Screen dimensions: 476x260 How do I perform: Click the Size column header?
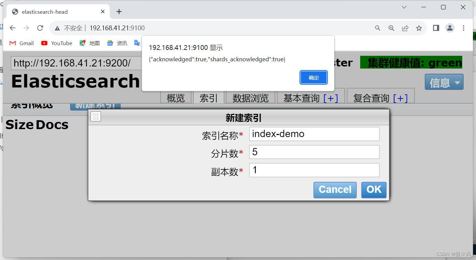coord(20,125)
